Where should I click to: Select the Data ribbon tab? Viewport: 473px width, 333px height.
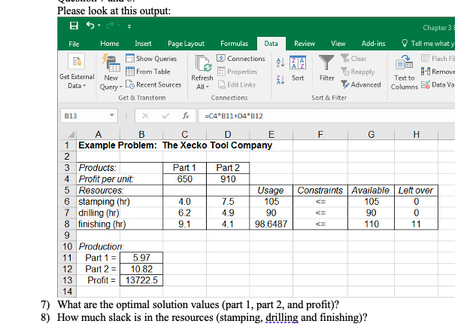point(271,44)
